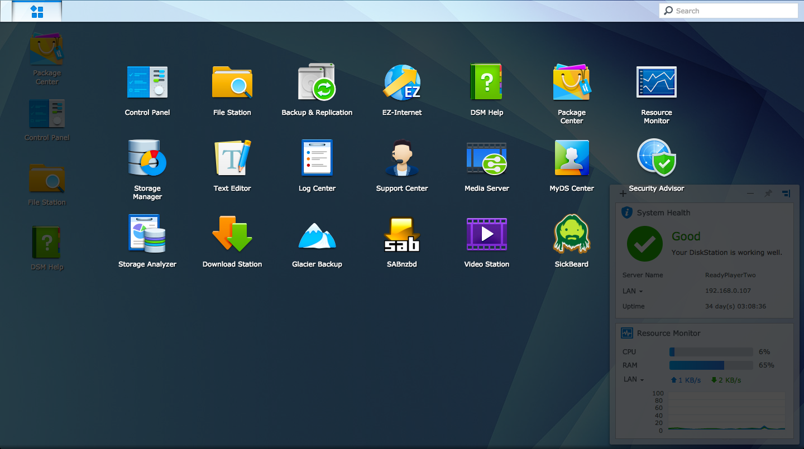Open MyDS Center
The width and height of the screenshot is (804, 449).
coord(572,158)
